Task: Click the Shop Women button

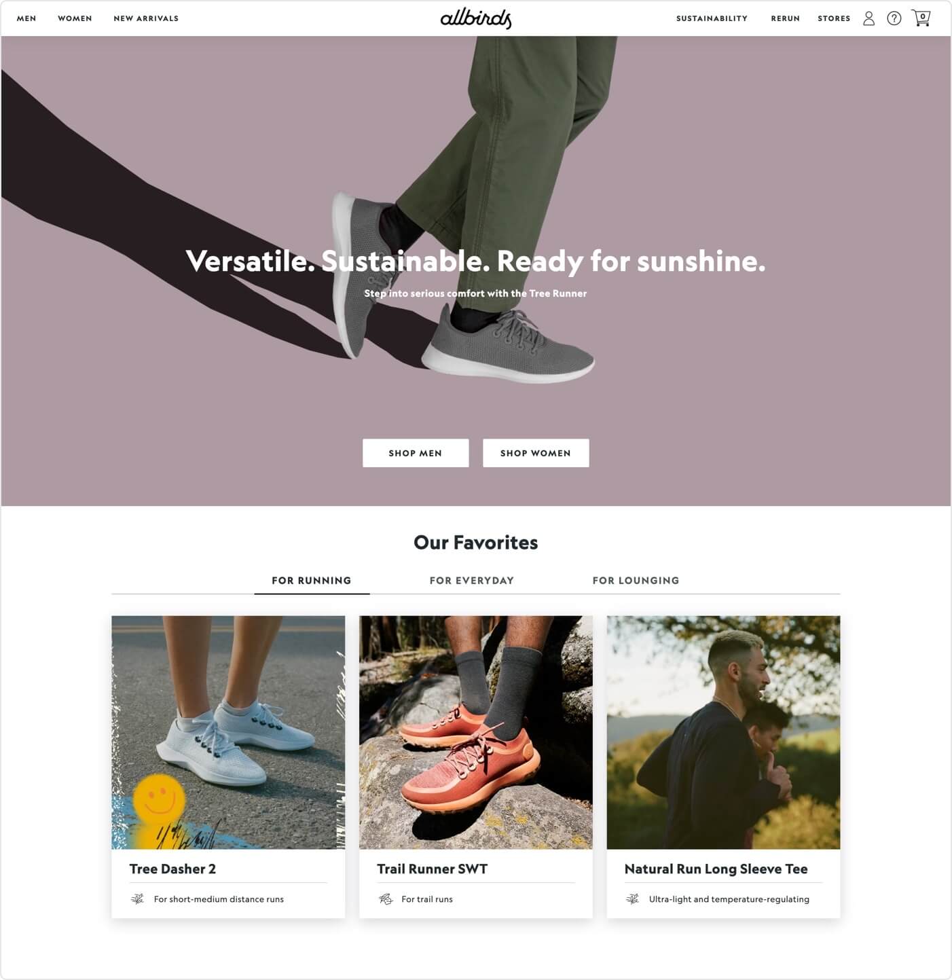Action: 536,453
